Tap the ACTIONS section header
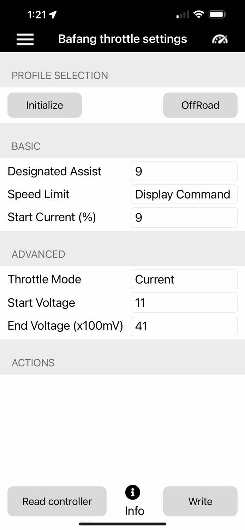 click(x=33, y=363)
